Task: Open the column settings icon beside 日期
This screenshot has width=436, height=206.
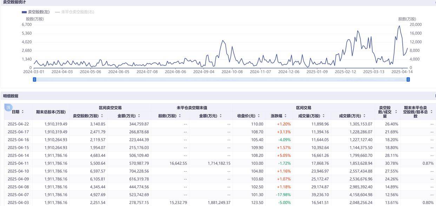Action: click(8, 108)
